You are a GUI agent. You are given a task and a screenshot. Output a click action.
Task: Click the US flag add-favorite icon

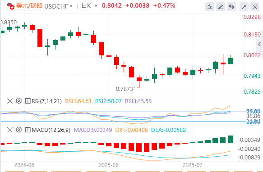tap(11, 6)
